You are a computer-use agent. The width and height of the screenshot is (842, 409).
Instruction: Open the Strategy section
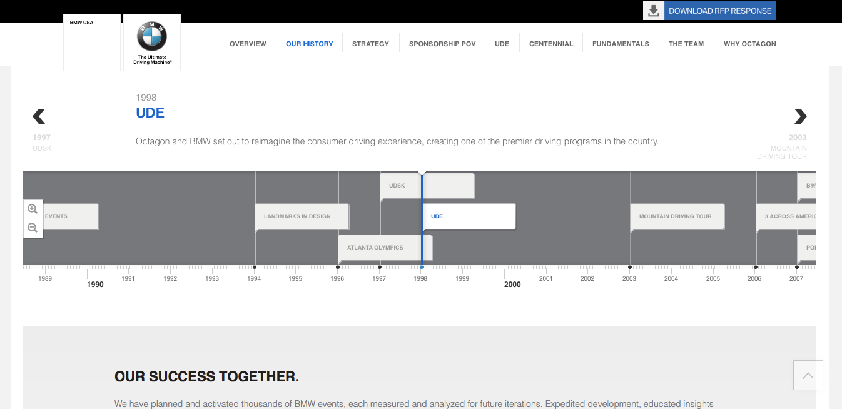[370, 44]
